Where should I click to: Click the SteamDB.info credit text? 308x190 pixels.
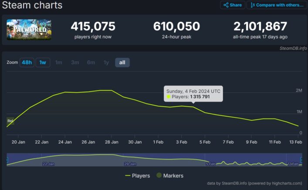pos(293,48)
